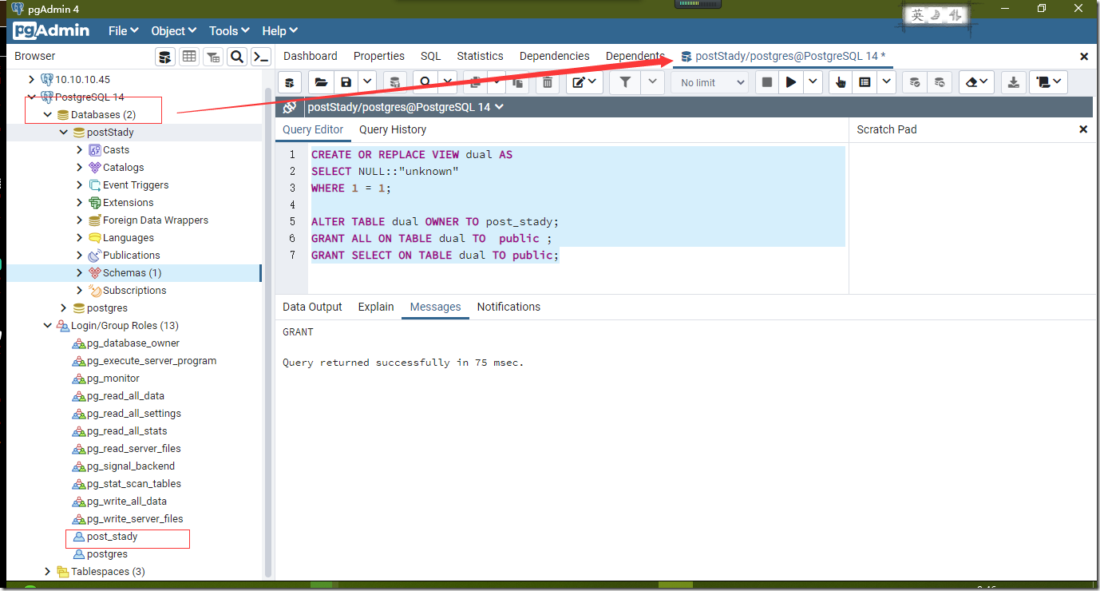Image resolution: width=1100 pixels, height=591 pixels.
Task: Switch to the Statistics tab
Action: click(x=480, y=56)
